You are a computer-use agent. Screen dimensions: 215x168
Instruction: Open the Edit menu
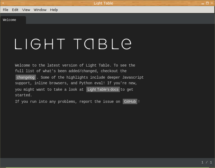pos(15,10)
